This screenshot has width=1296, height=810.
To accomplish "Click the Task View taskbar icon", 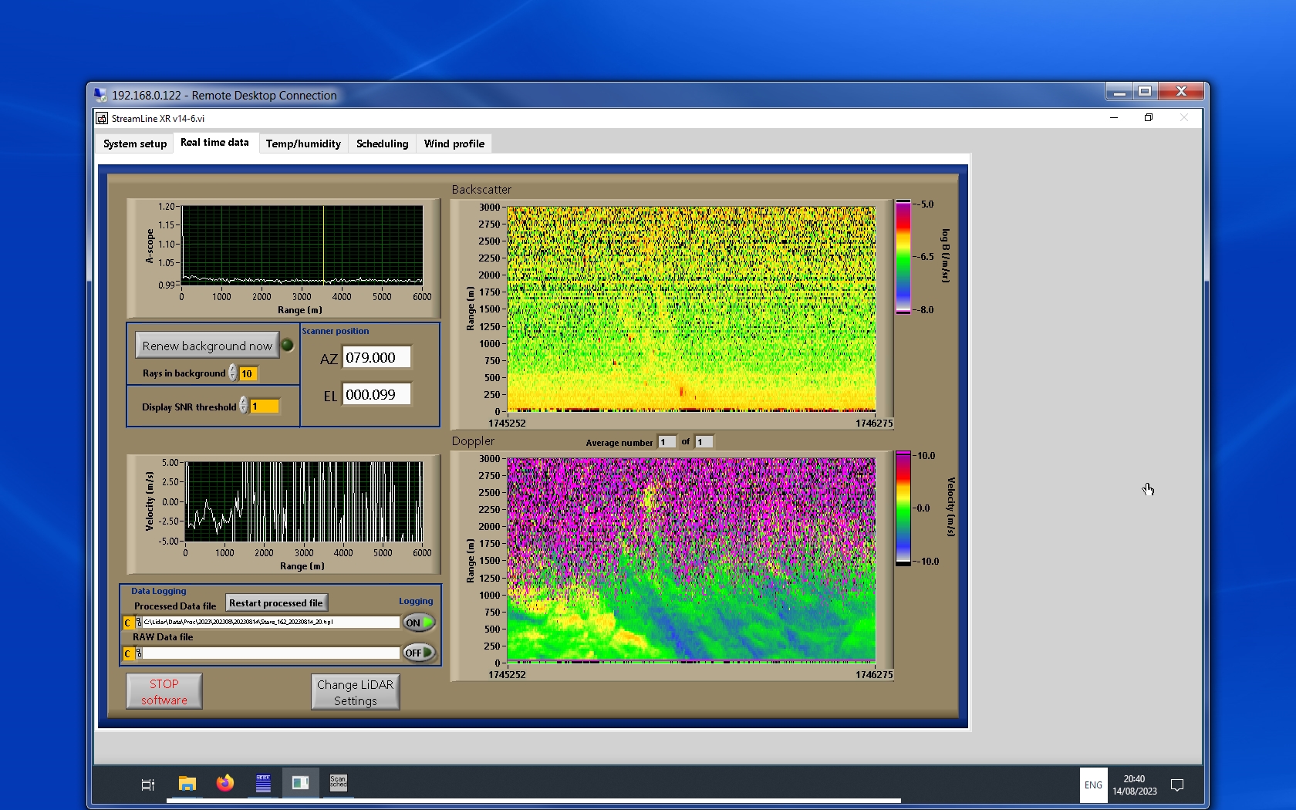I will (148, 785).
